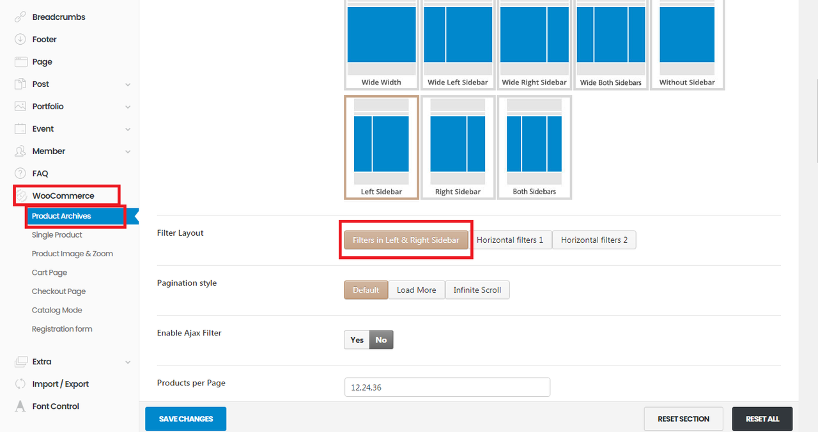
Task: Click the Event calendar icon
Action: 20,129
